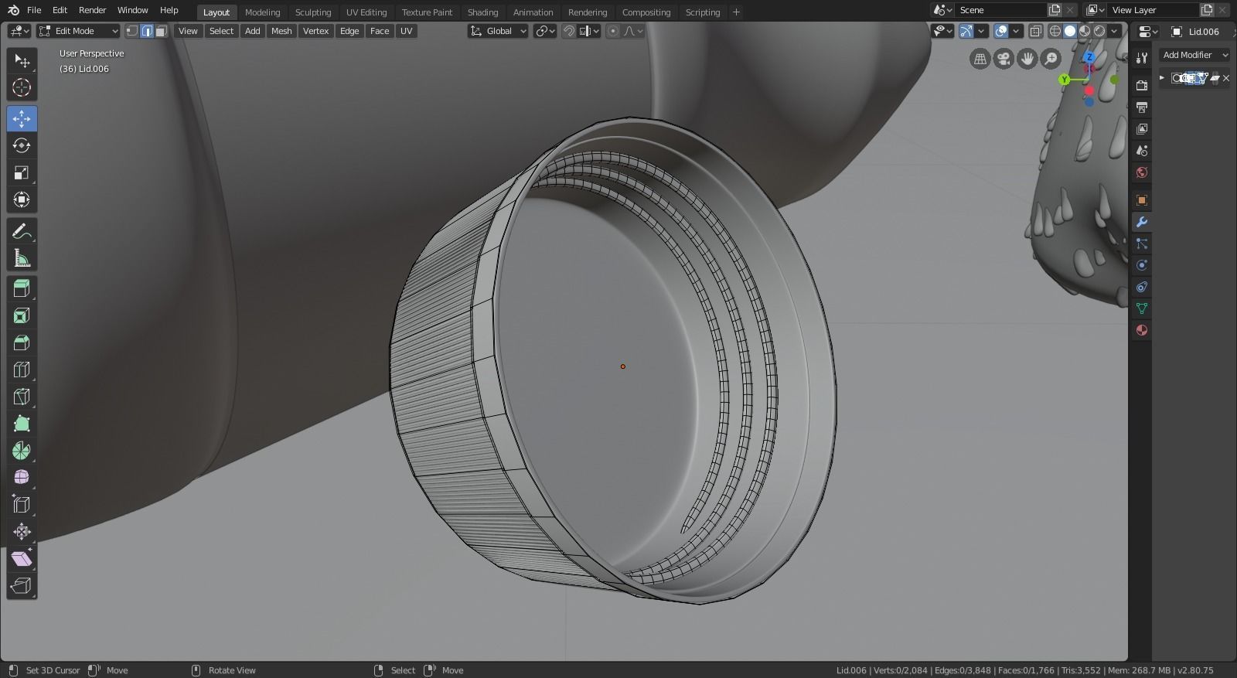Toggle show overlays
The image size is (1237, 678).
[x=1001, y=31]
